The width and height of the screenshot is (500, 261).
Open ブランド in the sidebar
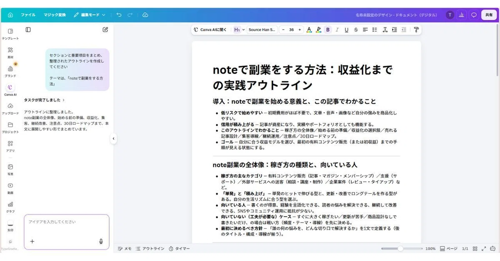pyautogui.click(x=10, y=71)
